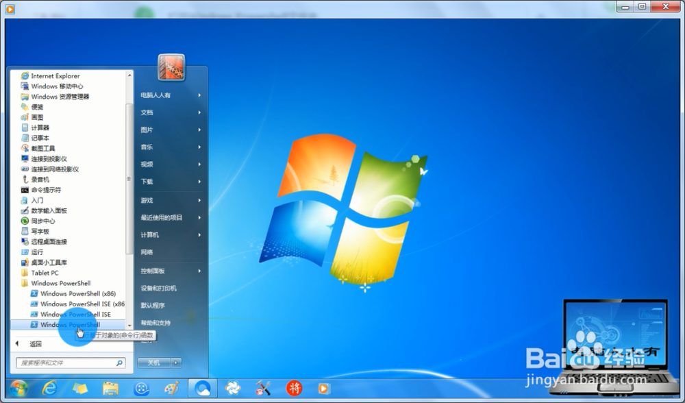Open 运行 run dialog icon
This screenshot has height=403, width=685.
[x=25, y=252]
